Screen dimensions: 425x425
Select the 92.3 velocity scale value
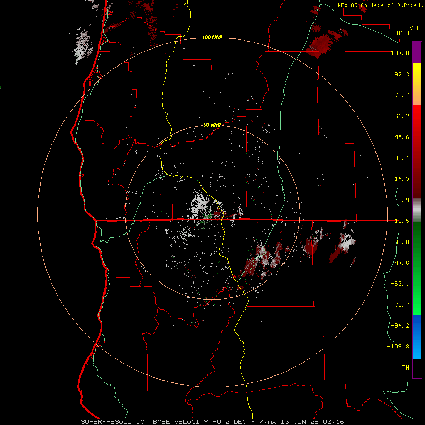[x=402, y=74]
